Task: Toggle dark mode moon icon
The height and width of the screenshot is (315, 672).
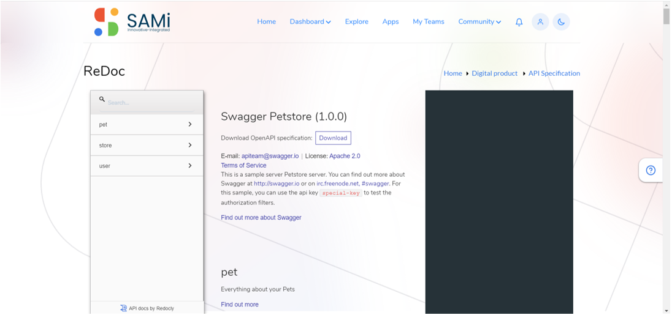Action: tap(562, 22)
